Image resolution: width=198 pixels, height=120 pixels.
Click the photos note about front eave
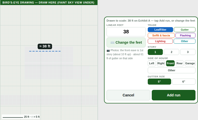[x=125, y=54]
